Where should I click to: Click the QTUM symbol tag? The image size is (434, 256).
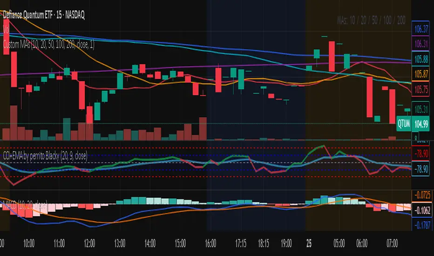[404, 124]
